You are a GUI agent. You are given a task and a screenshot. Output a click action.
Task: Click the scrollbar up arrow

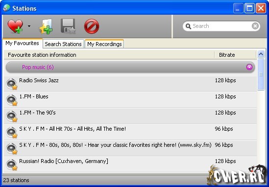(261, 54)
